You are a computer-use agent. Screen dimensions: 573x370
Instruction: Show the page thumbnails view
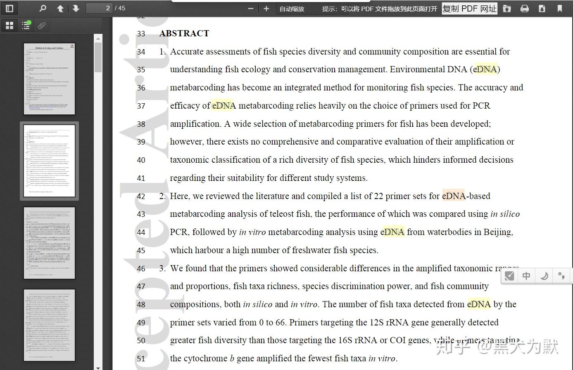(x=10, y=26)
